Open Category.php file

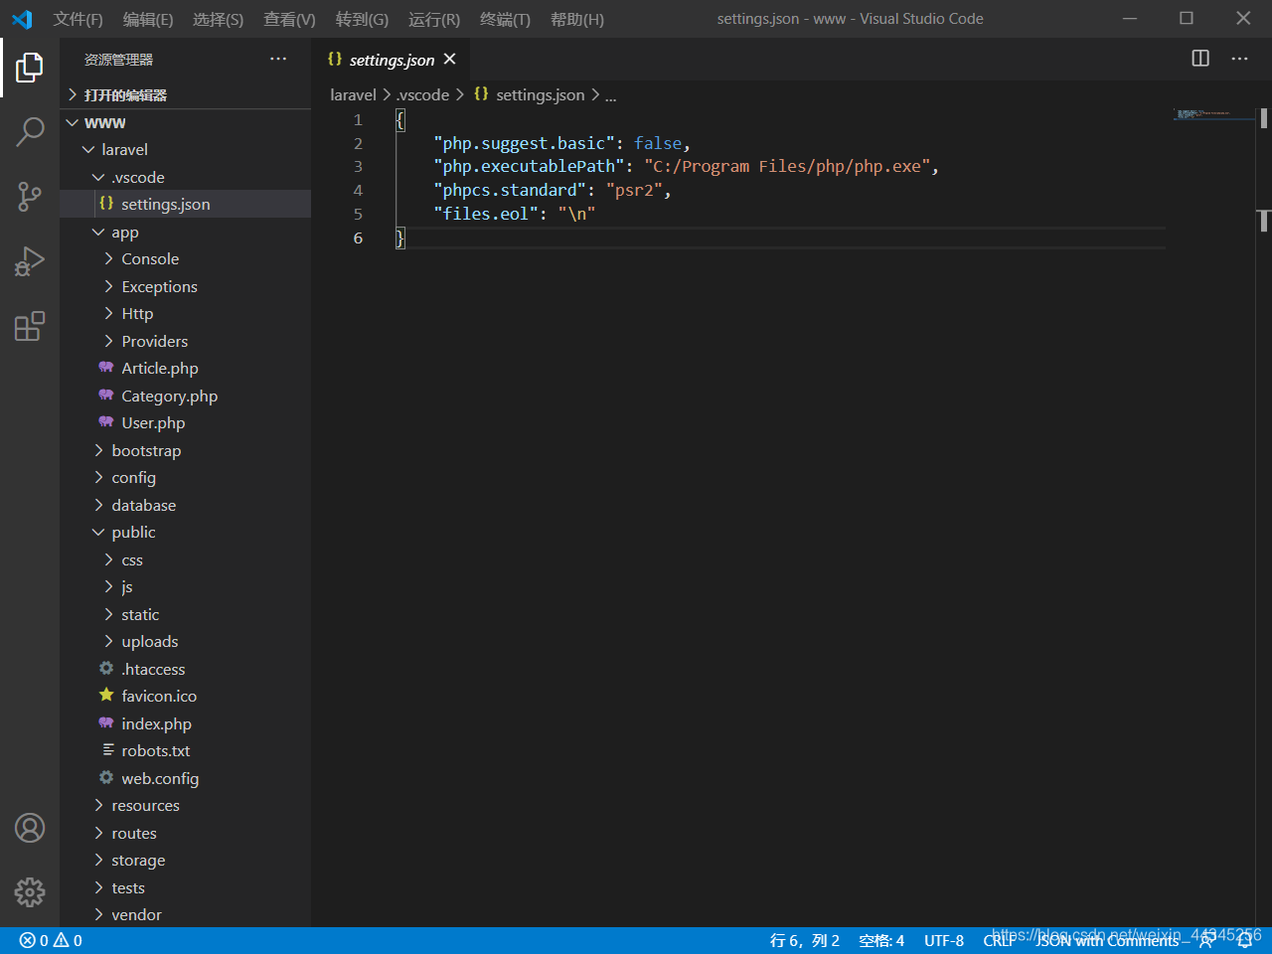[x=185, y=396]
